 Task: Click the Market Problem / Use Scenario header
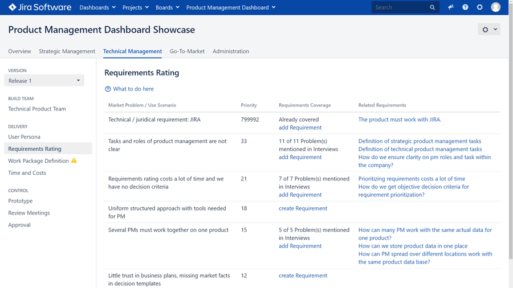point(142,105)
